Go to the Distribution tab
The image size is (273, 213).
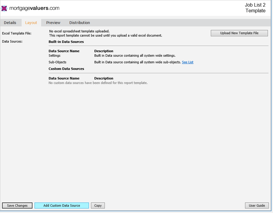80,22
